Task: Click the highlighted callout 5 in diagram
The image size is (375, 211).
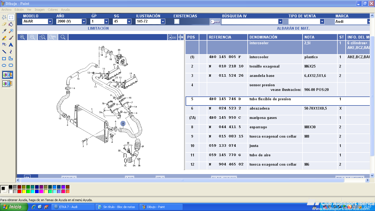Action: coord(123,124)
